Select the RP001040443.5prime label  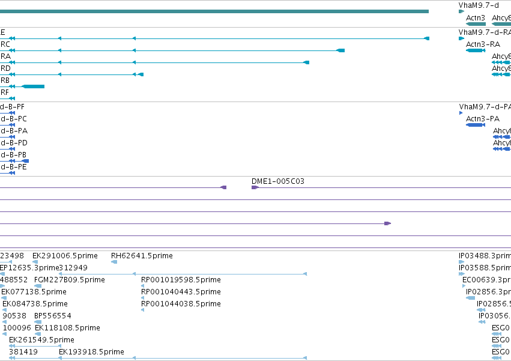pos(181,292)
